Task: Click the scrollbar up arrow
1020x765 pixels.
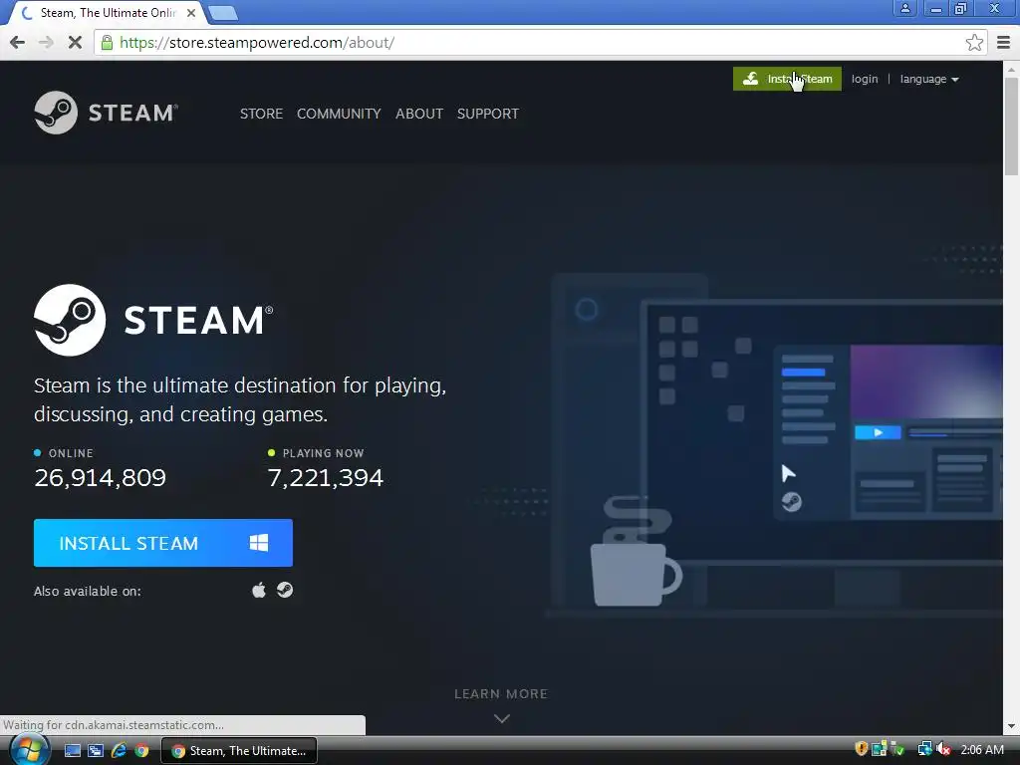Action: [1011, 69]
